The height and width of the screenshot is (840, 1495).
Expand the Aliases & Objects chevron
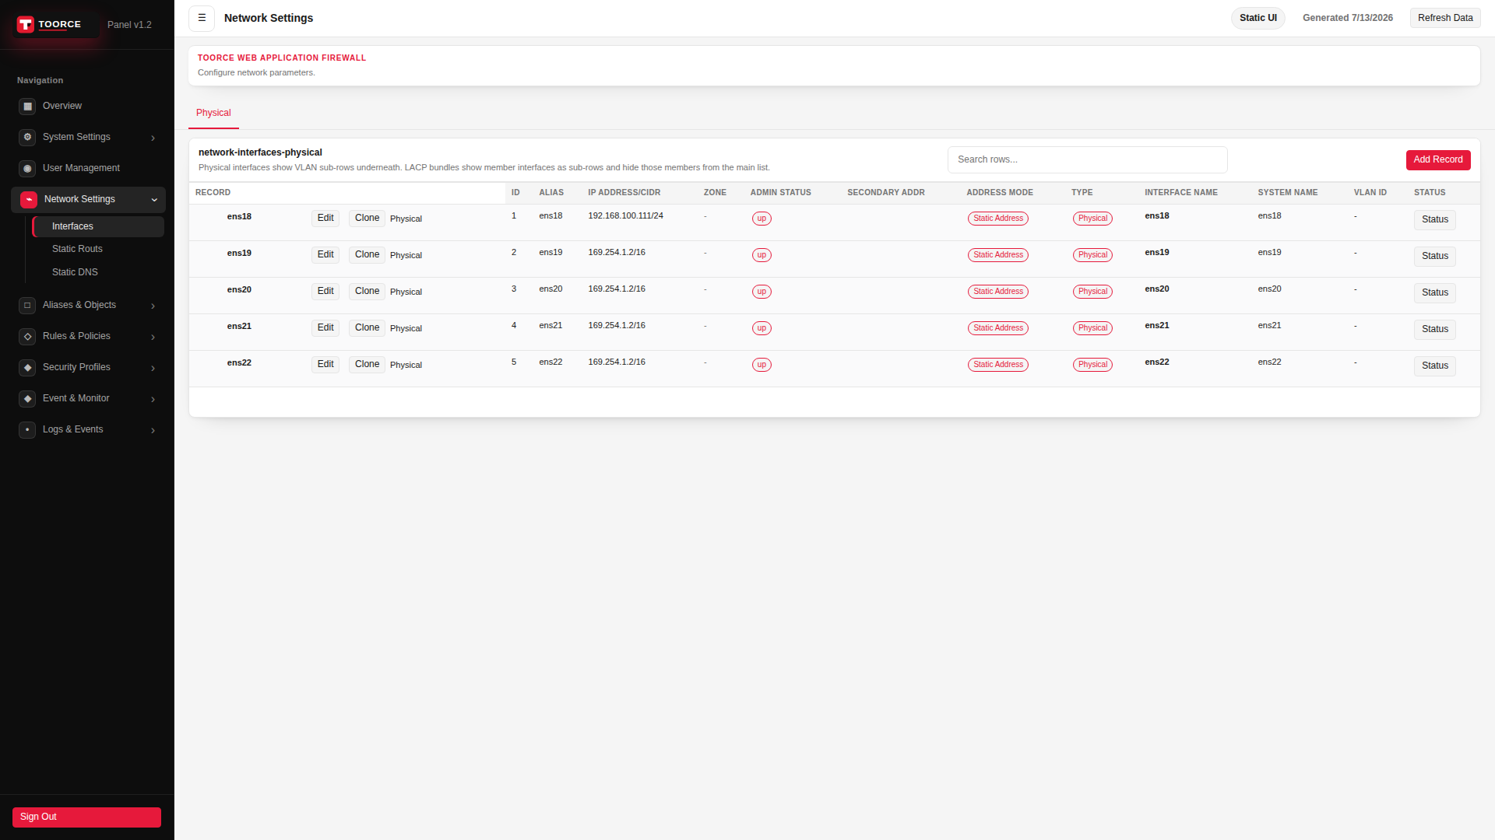click(153, 306)
